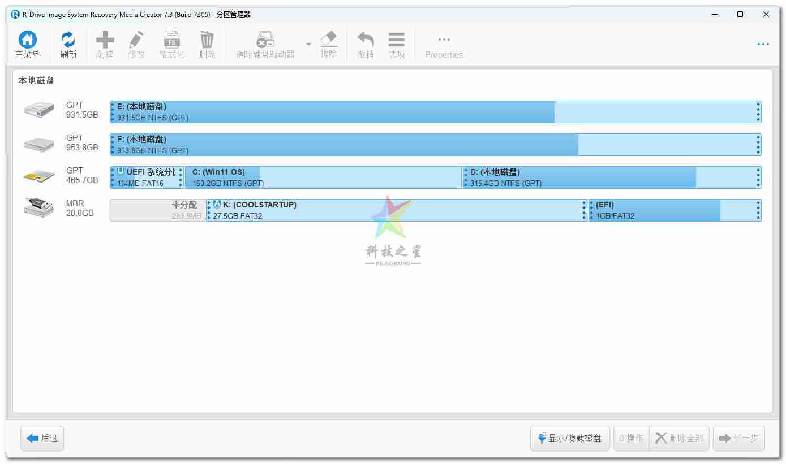Expand dropdown arrow beside 清除磁盘驱动器
Screen dimensions: 786x464
coord(308,44)
